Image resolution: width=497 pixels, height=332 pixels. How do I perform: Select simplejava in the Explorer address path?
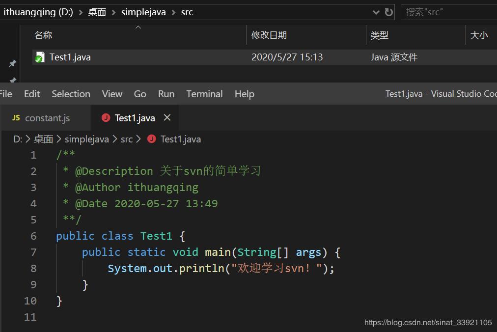tap(143, 12)
